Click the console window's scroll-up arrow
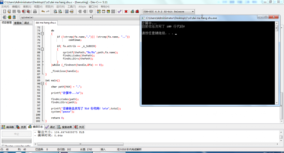Screen dimensions: 284x153 click(x=277, y=23)
